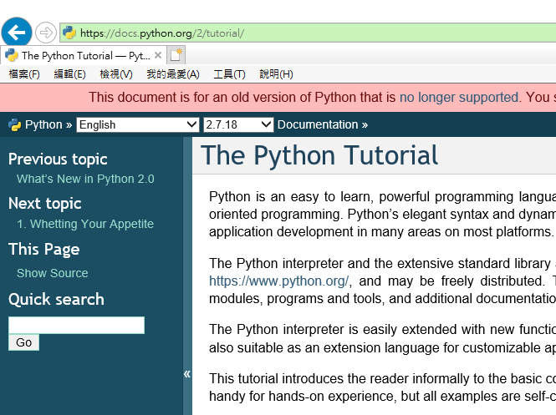Open the Documentation breadcrumb link

coord(318,124)
